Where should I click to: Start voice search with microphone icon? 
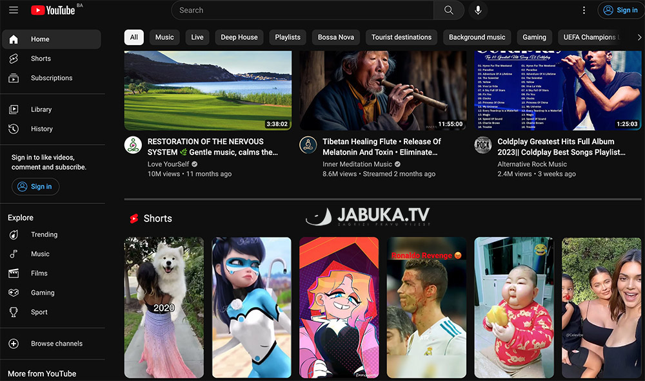point(478,10)
